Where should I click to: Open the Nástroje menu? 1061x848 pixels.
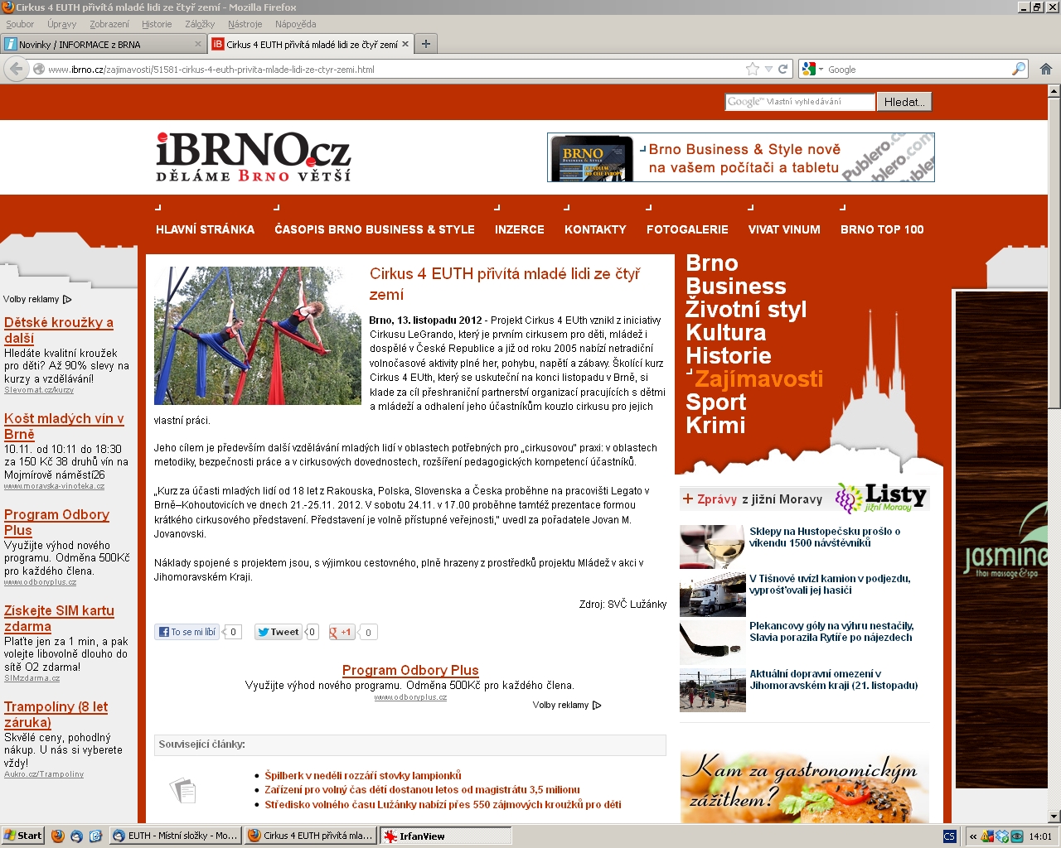point(245,24)
